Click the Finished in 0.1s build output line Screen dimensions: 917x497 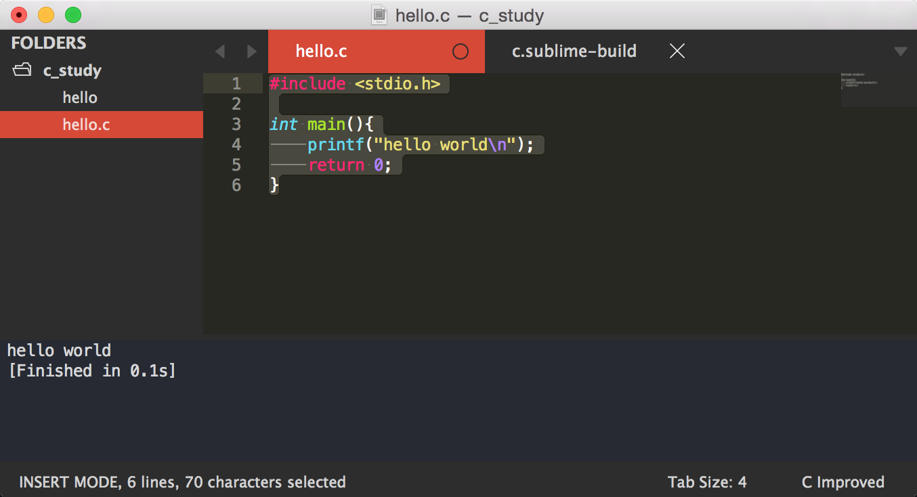[x=91, y=370]
